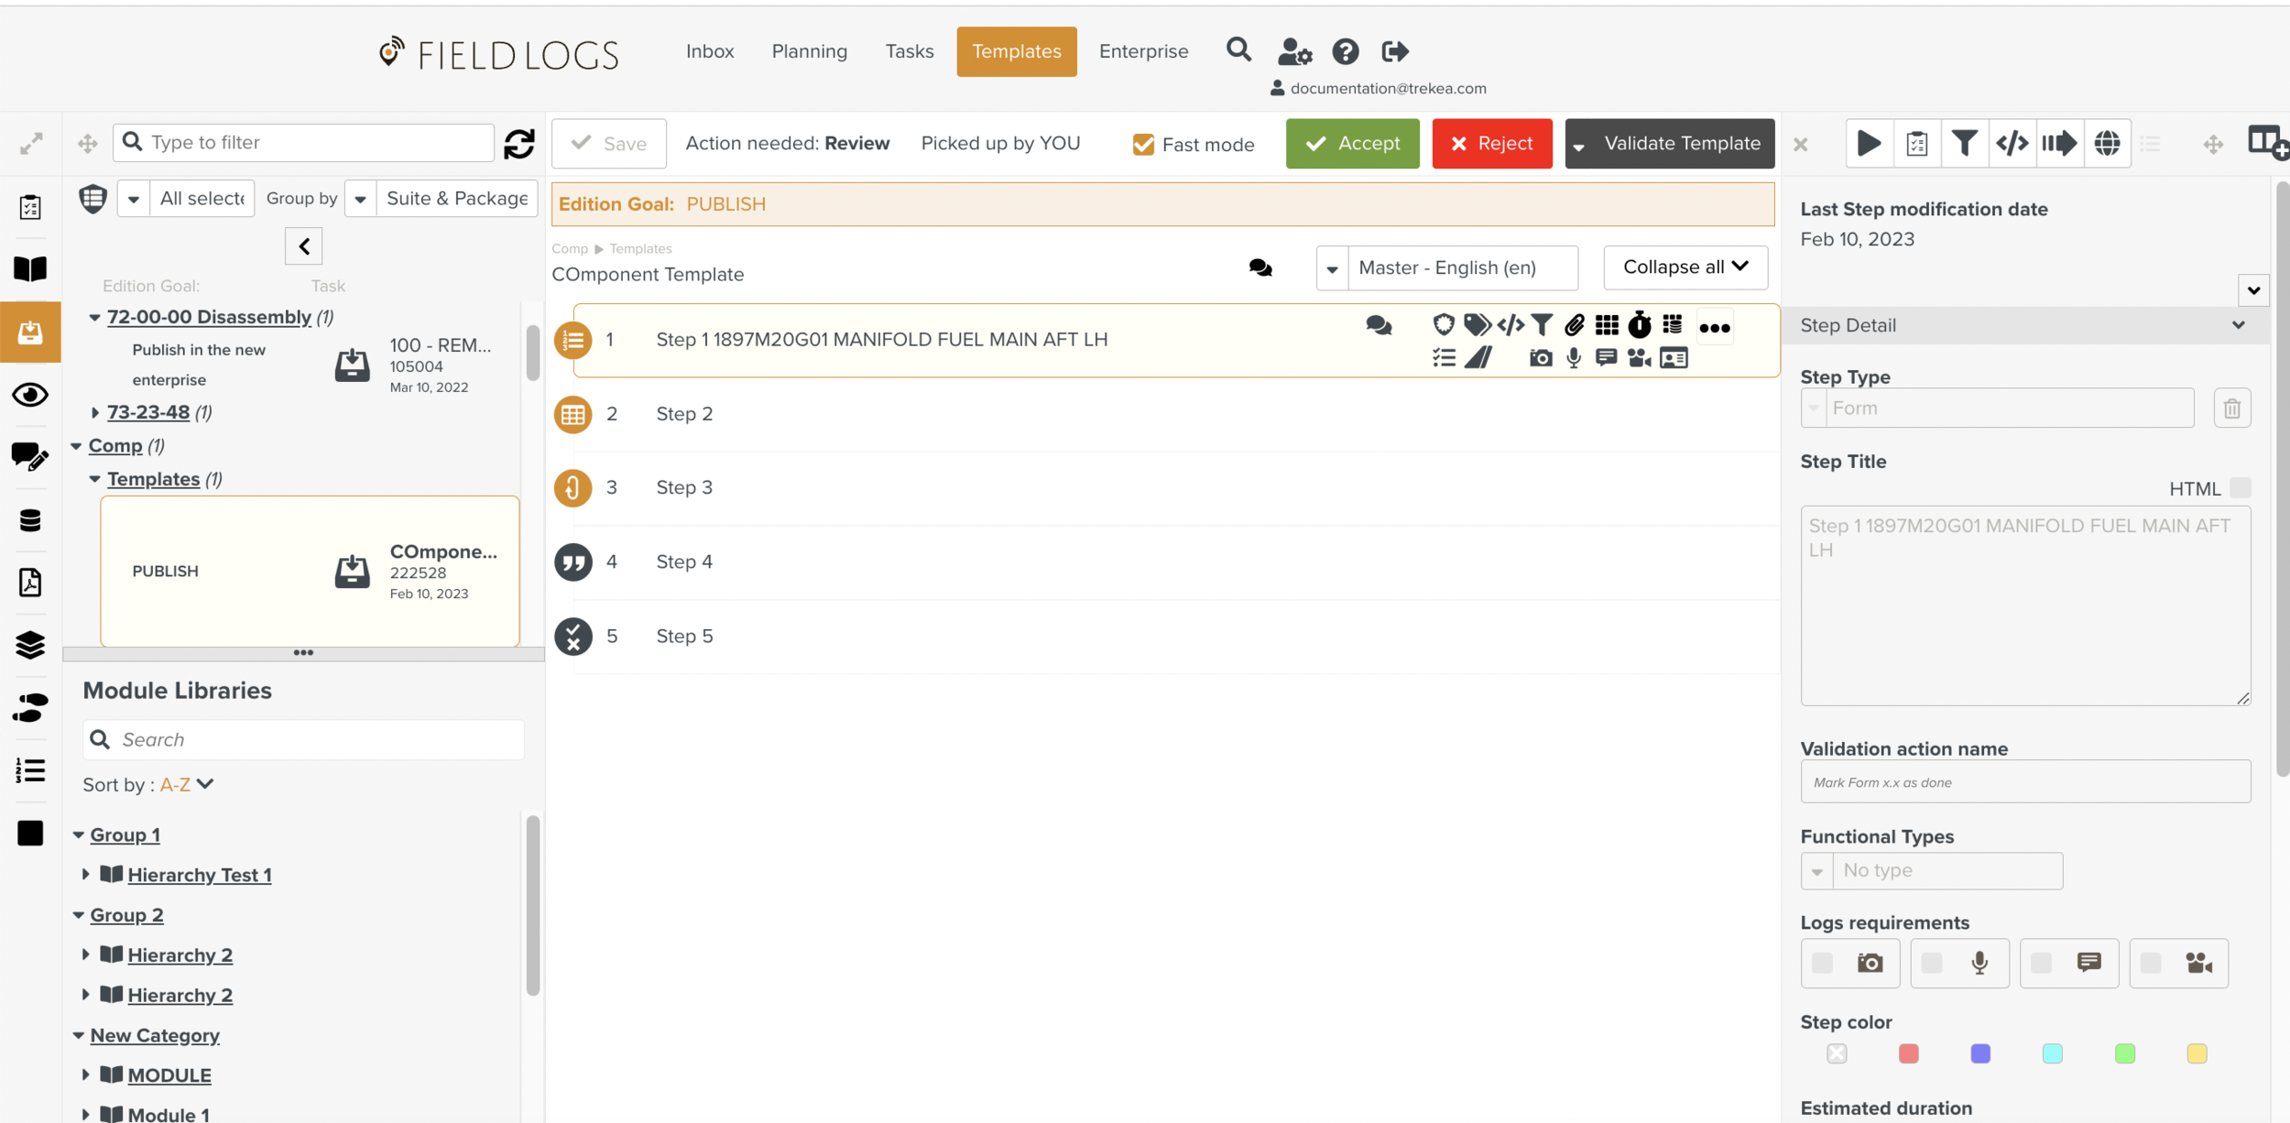Screen dimensions: 2290x1123
Task: Select the red step color swatch
Action: (1908, 1053)
